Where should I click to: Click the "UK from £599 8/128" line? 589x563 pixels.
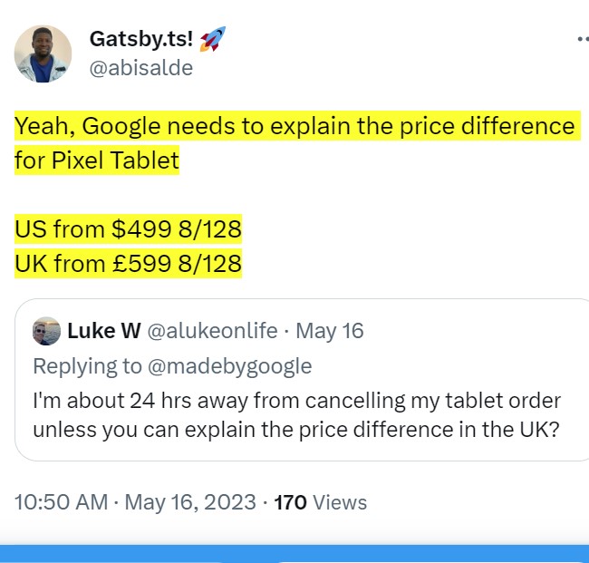(128, 264)
